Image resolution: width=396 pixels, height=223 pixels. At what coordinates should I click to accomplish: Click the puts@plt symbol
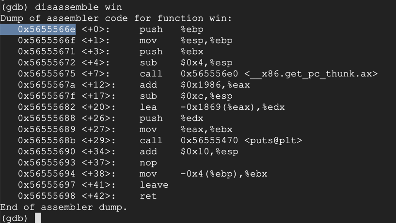pos(273,141)
